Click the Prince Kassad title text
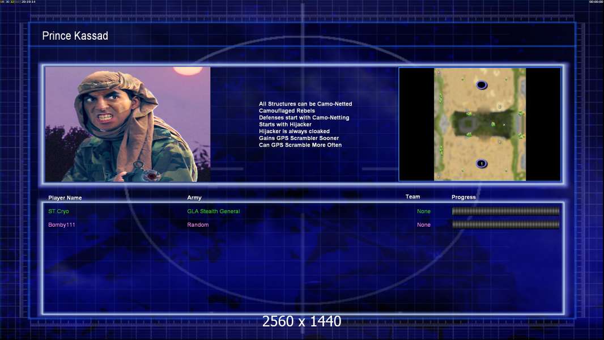 pos(75,36)
